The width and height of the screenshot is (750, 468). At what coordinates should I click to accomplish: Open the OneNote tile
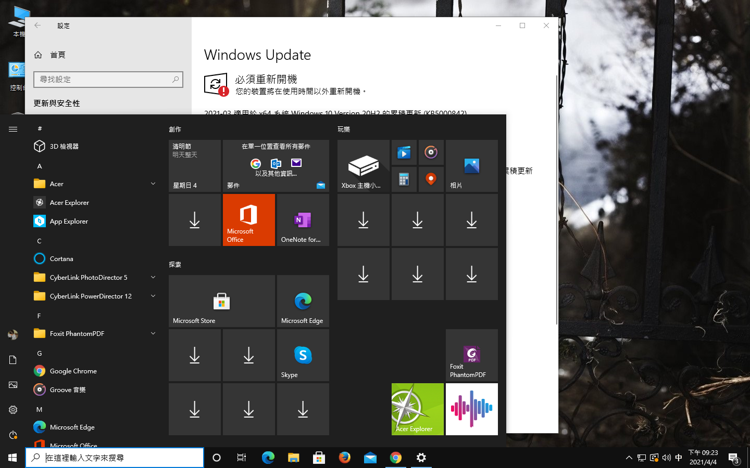pyautogui.click(x=303, y=220)
